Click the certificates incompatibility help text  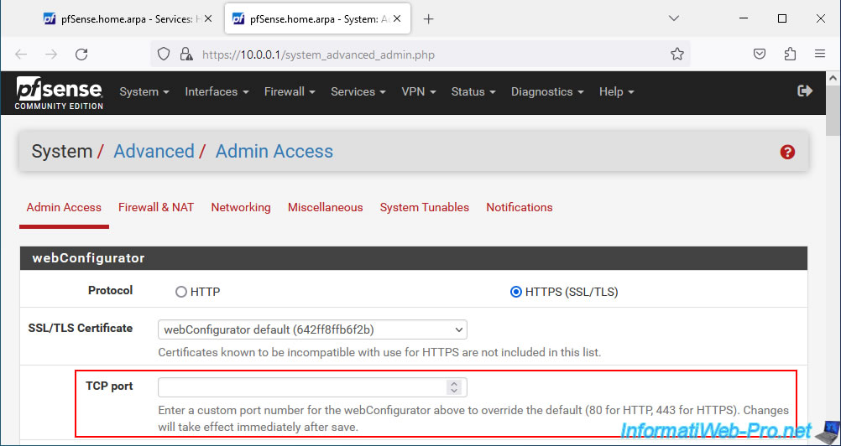(x=379, y=352)
